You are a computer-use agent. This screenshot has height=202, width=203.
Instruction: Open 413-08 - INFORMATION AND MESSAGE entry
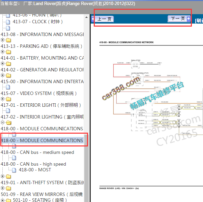pos(42,34)
